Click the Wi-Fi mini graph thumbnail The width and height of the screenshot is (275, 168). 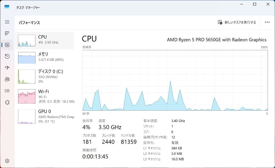point(26,96)
